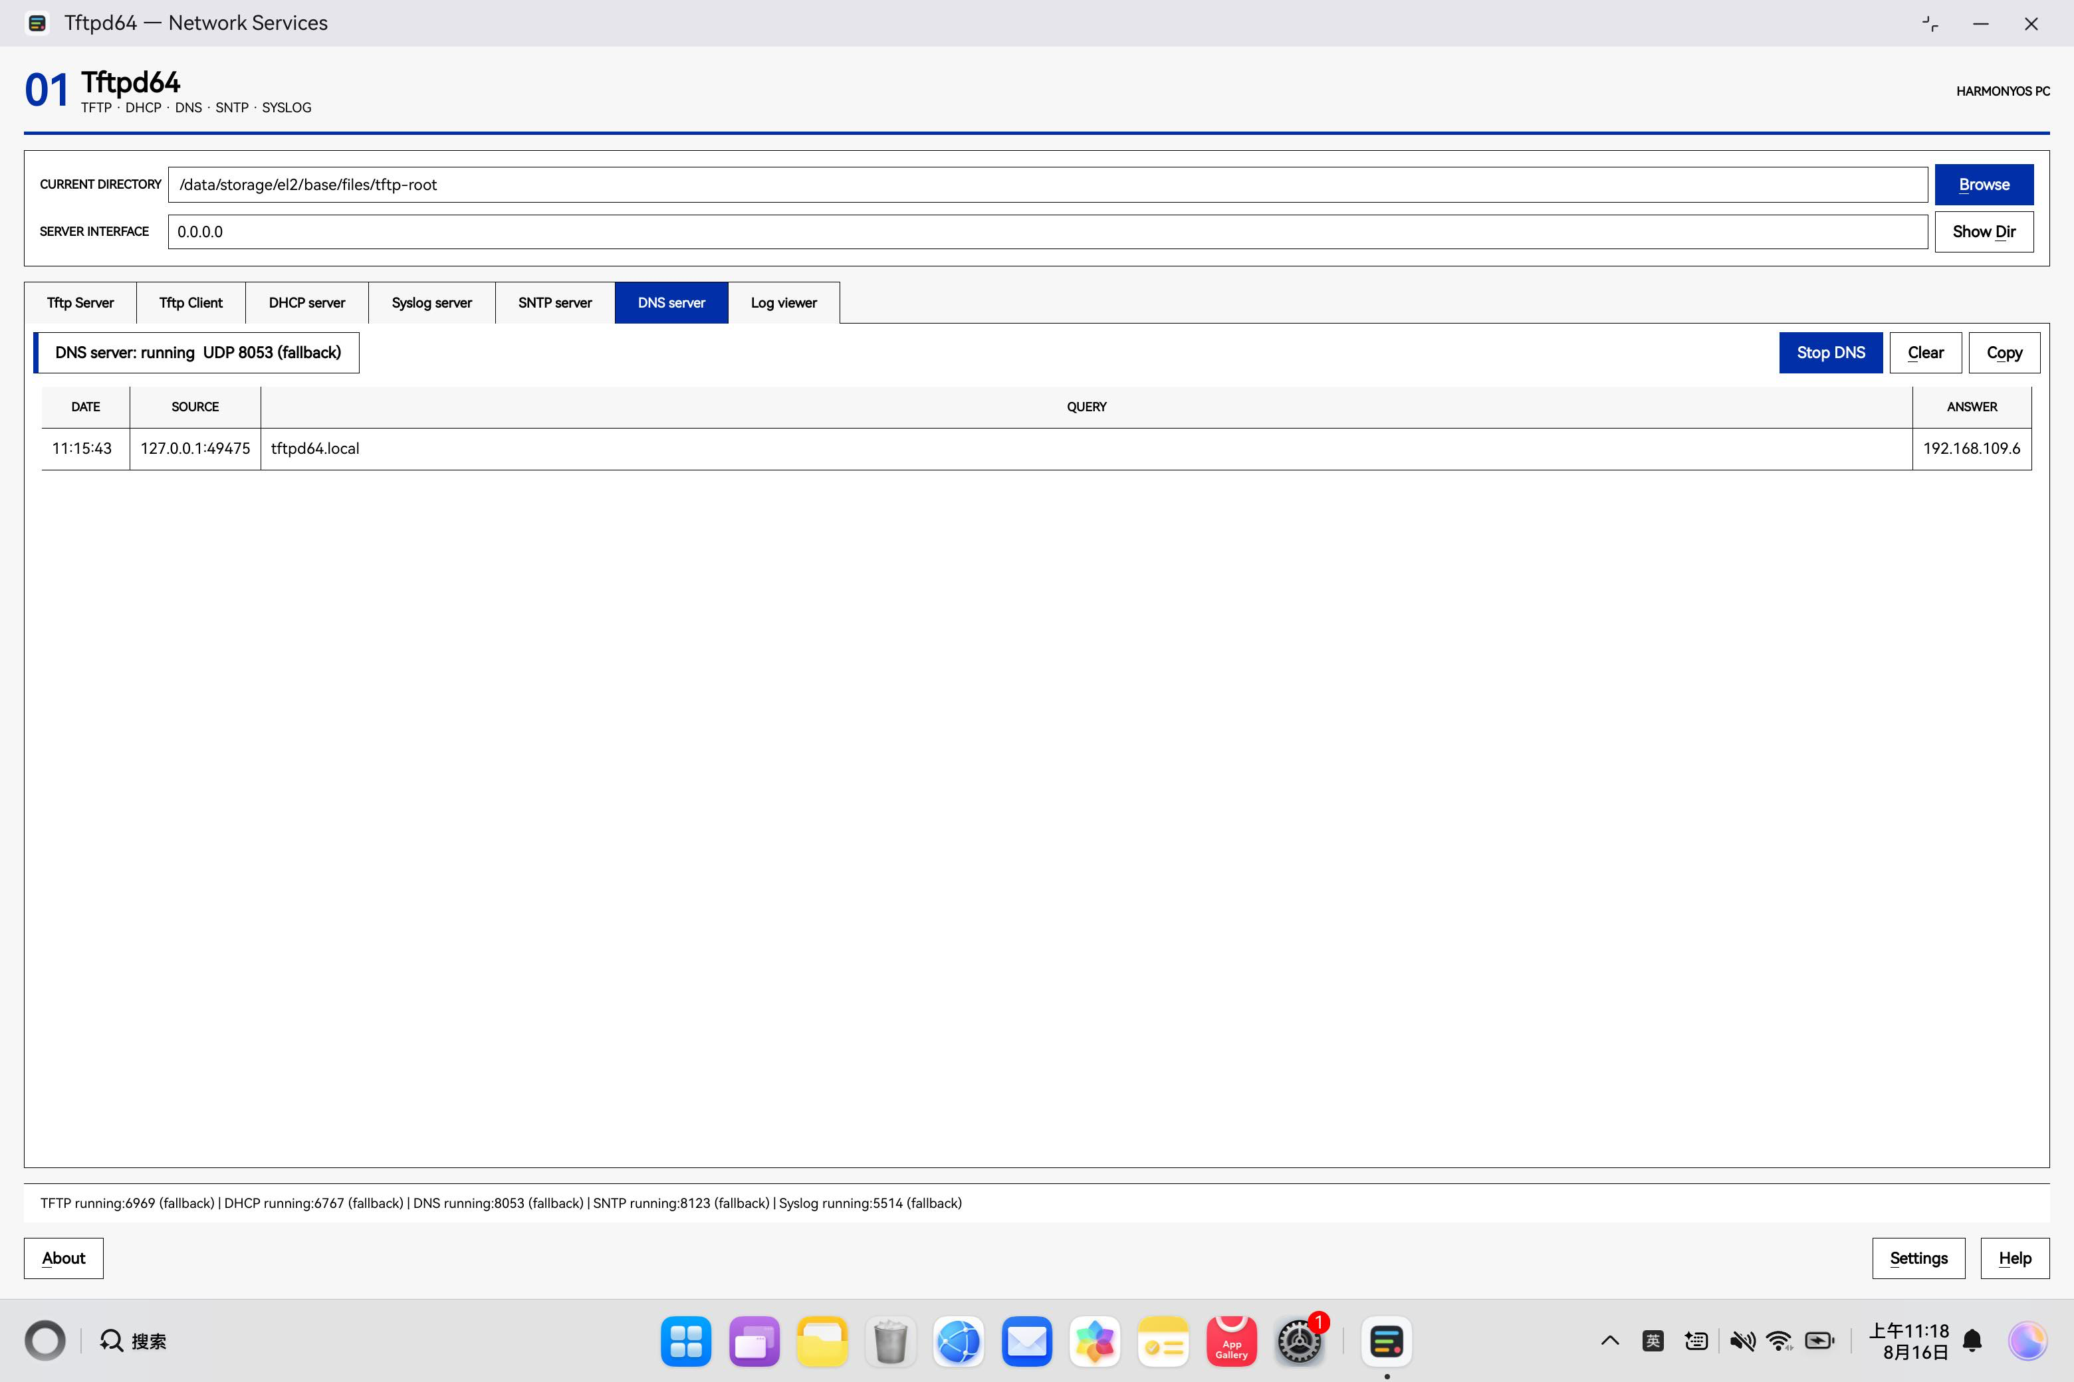Image resolution: width=2074 pixels, height=1382 pixels.
Task: Open the blue app grid launcher icon
Action: 686,1341
